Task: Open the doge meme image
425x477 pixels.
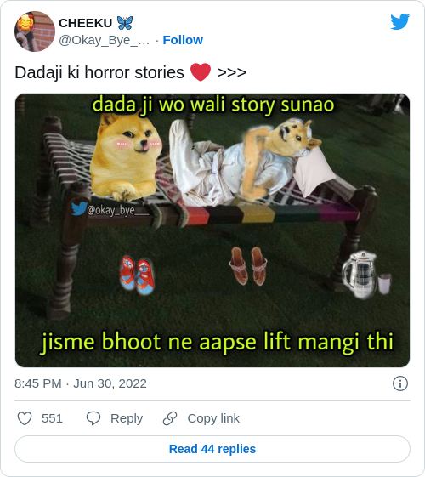Action: (x=212, y=230)
